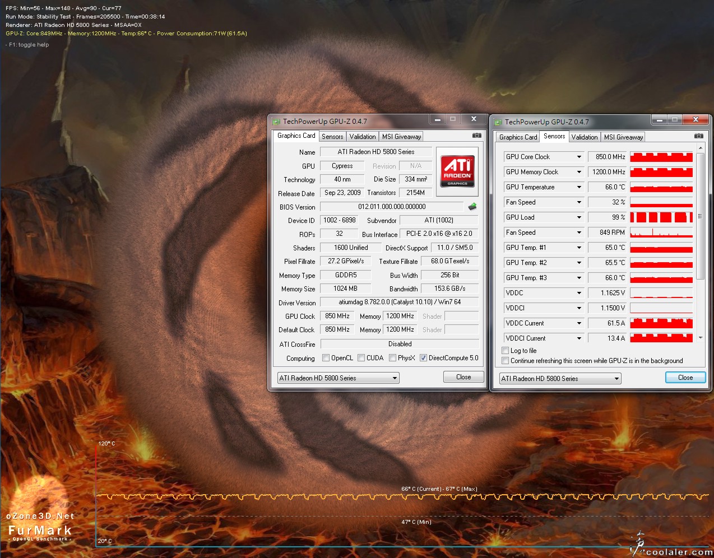Click the Name field showing ATI Radeon HD 5800 Series
The width and height of the screenshot is (714, 558).
(376, 152)
